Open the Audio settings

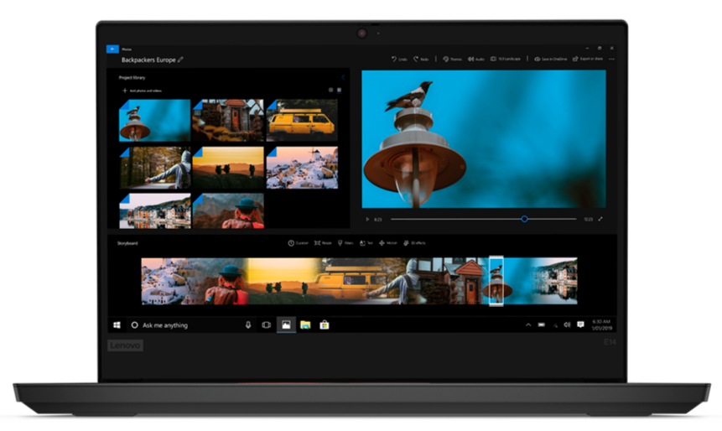(x=476, y=59)
